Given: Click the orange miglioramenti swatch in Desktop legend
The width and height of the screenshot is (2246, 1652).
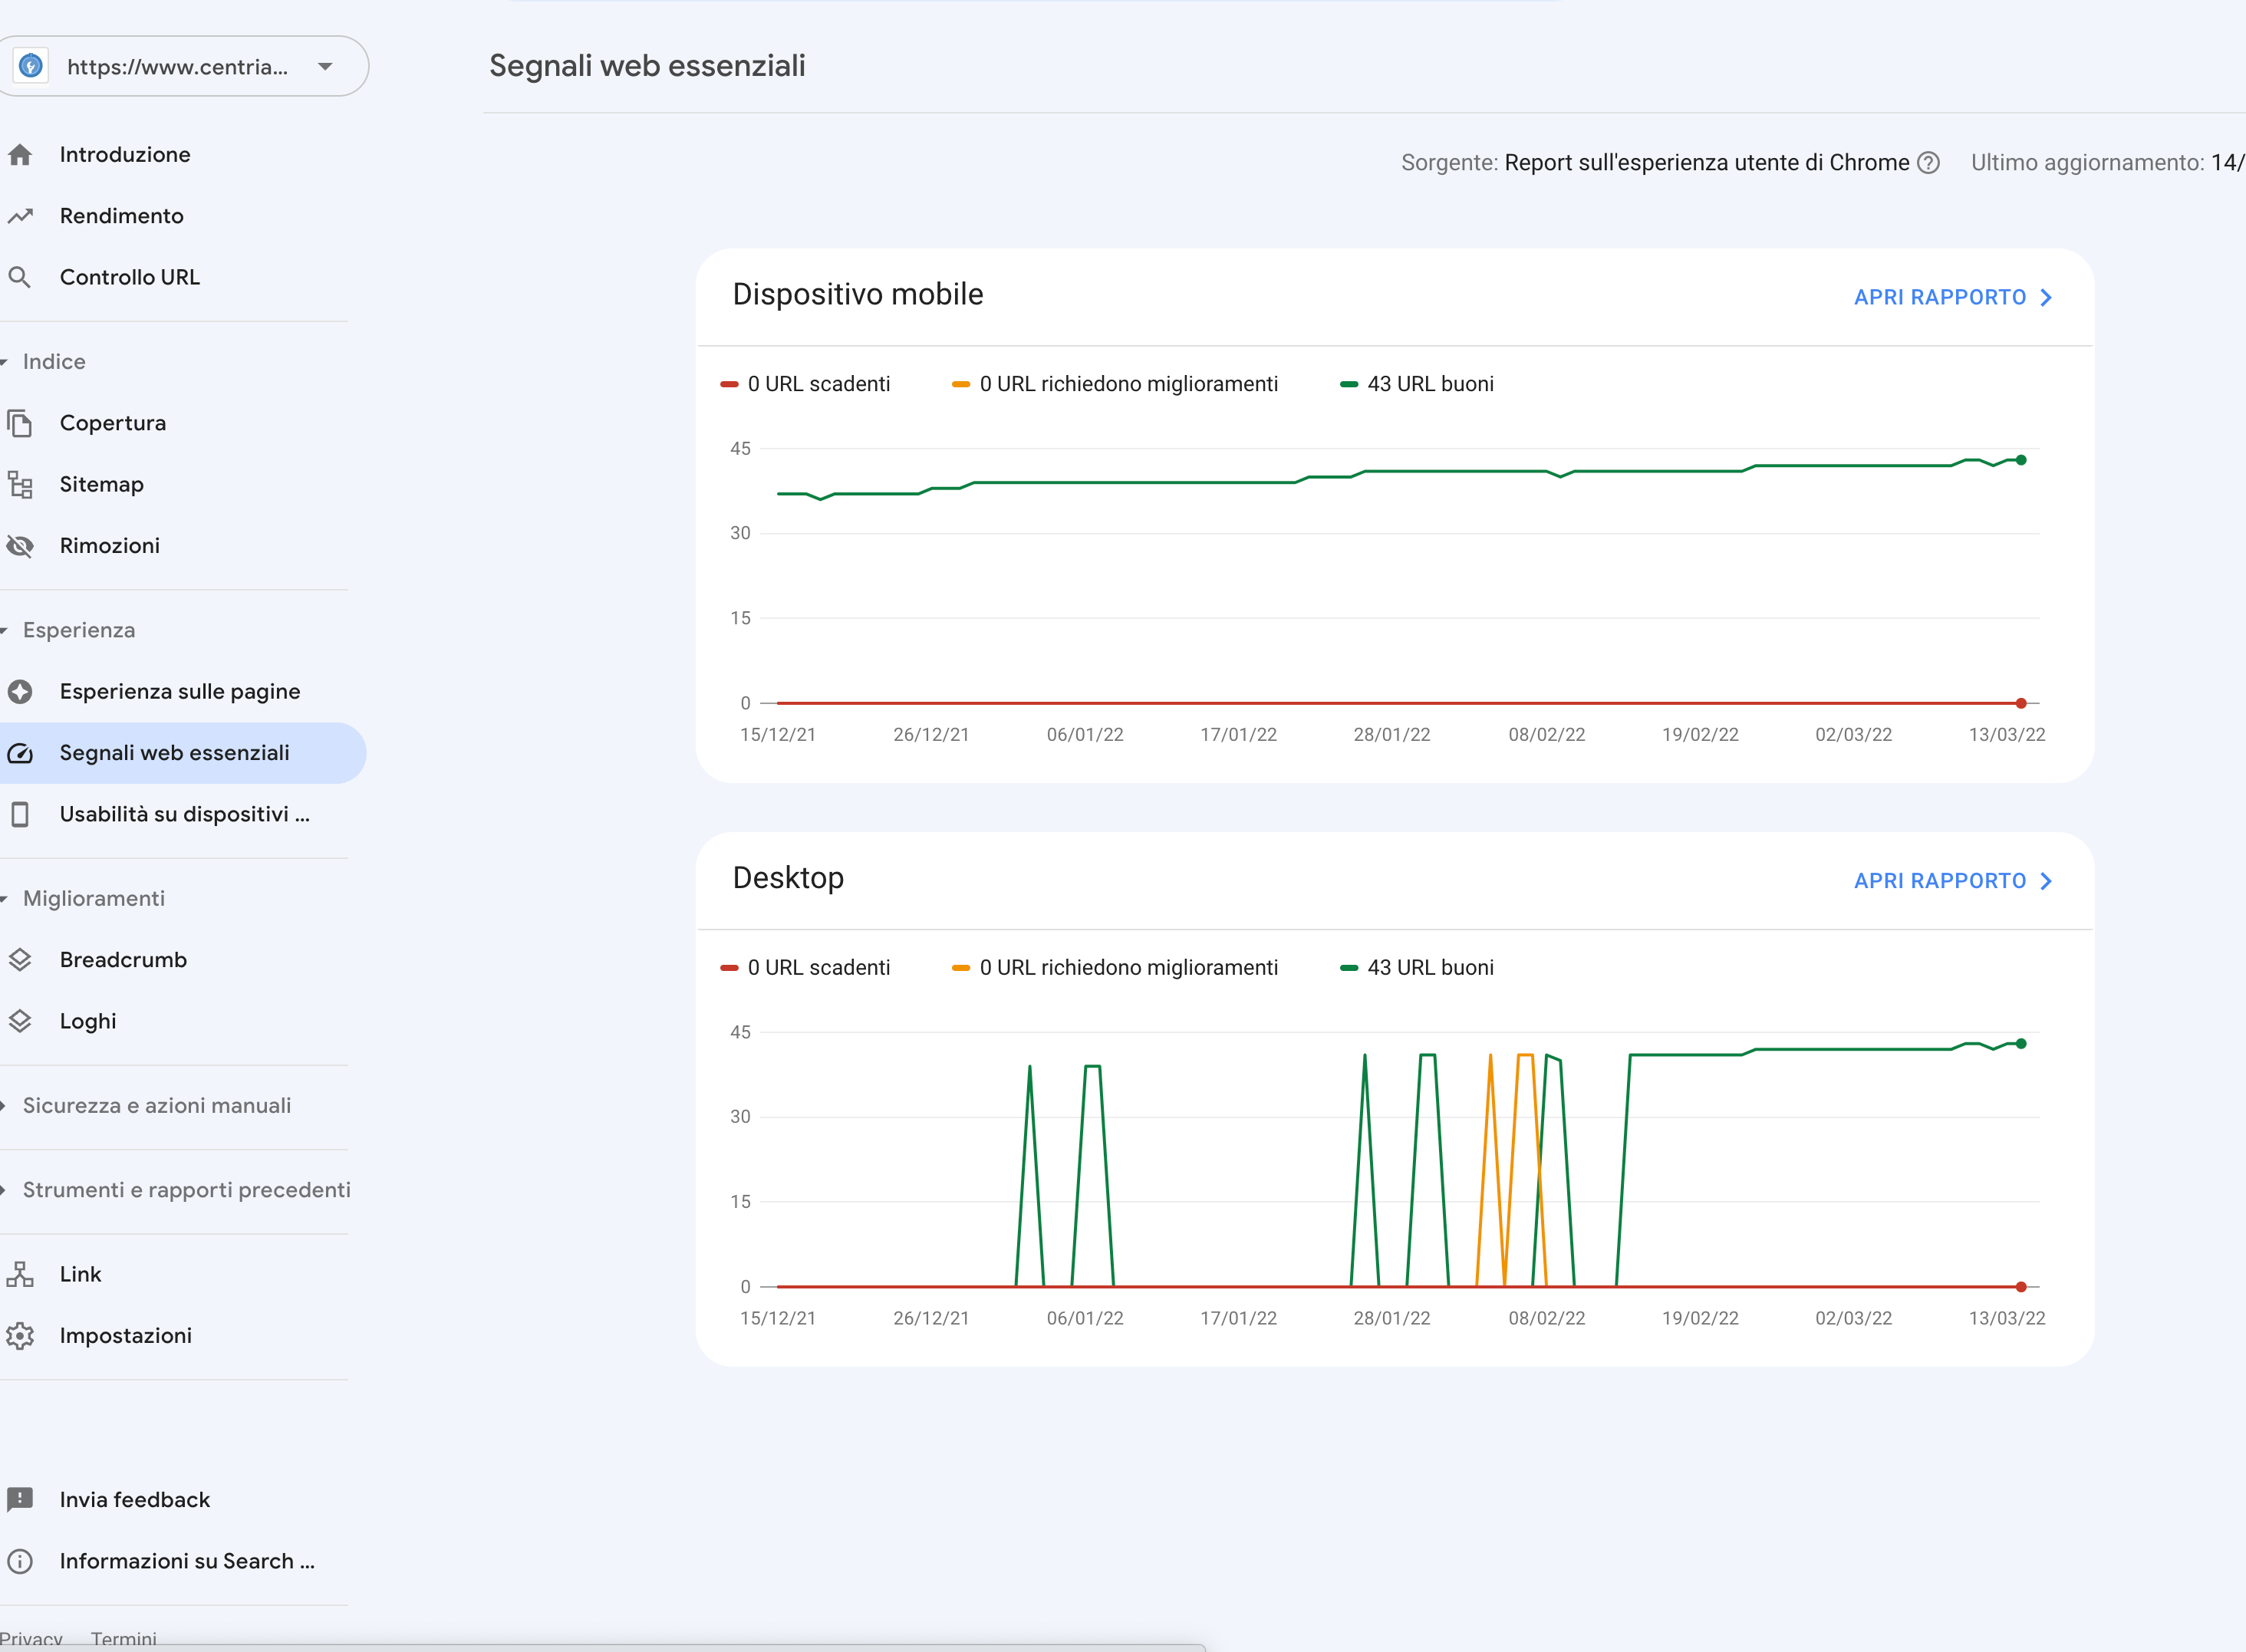Looking at the screenshot, I should pyautogui.click(x=961, y=968).
